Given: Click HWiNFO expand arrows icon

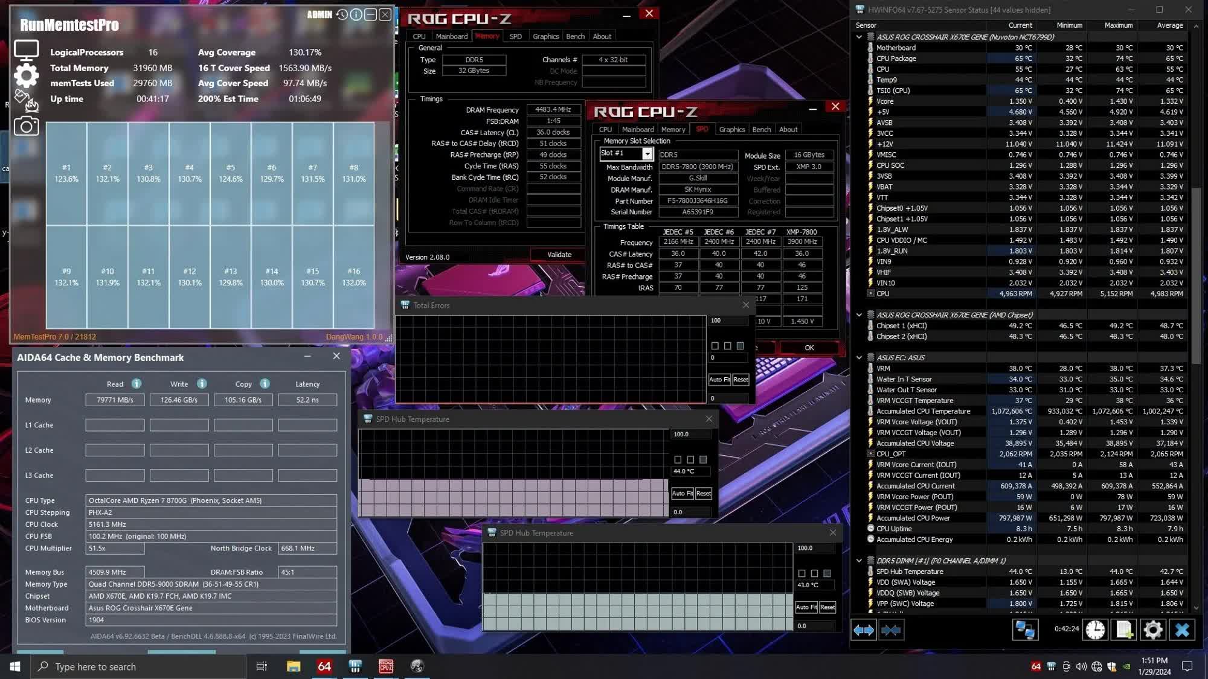Looking at the screenshot, I should click(x=863, y=630).
